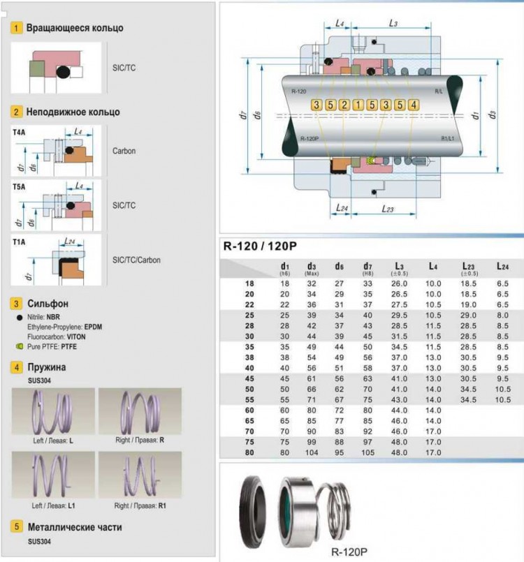Click the L4 column header
Screen dimensions: 524x562
coord(433,266)
